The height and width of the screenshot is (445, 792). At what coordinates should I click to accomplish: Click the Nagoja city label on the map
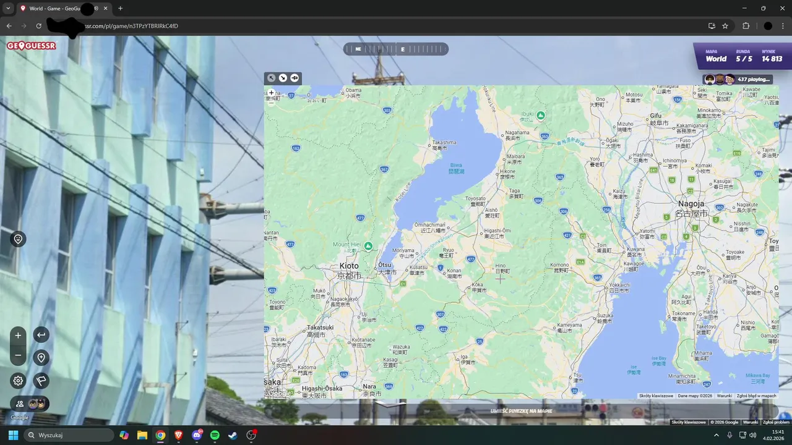click(x=690, y=203)
